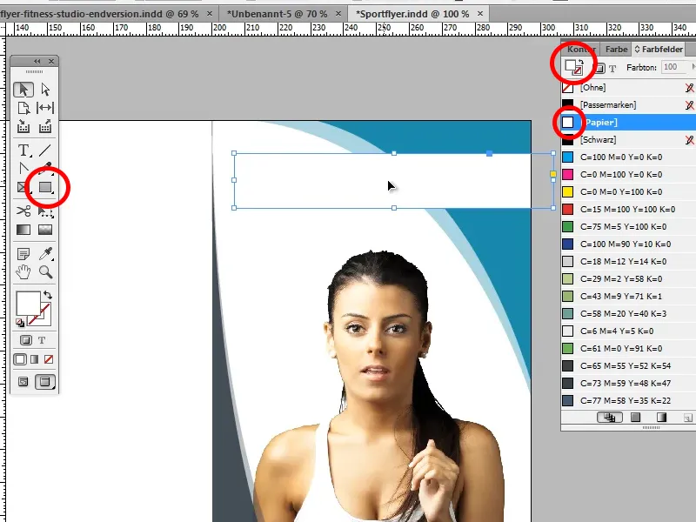Select swatch C=77 M=58 Y=35 K=22

[628, 400]
